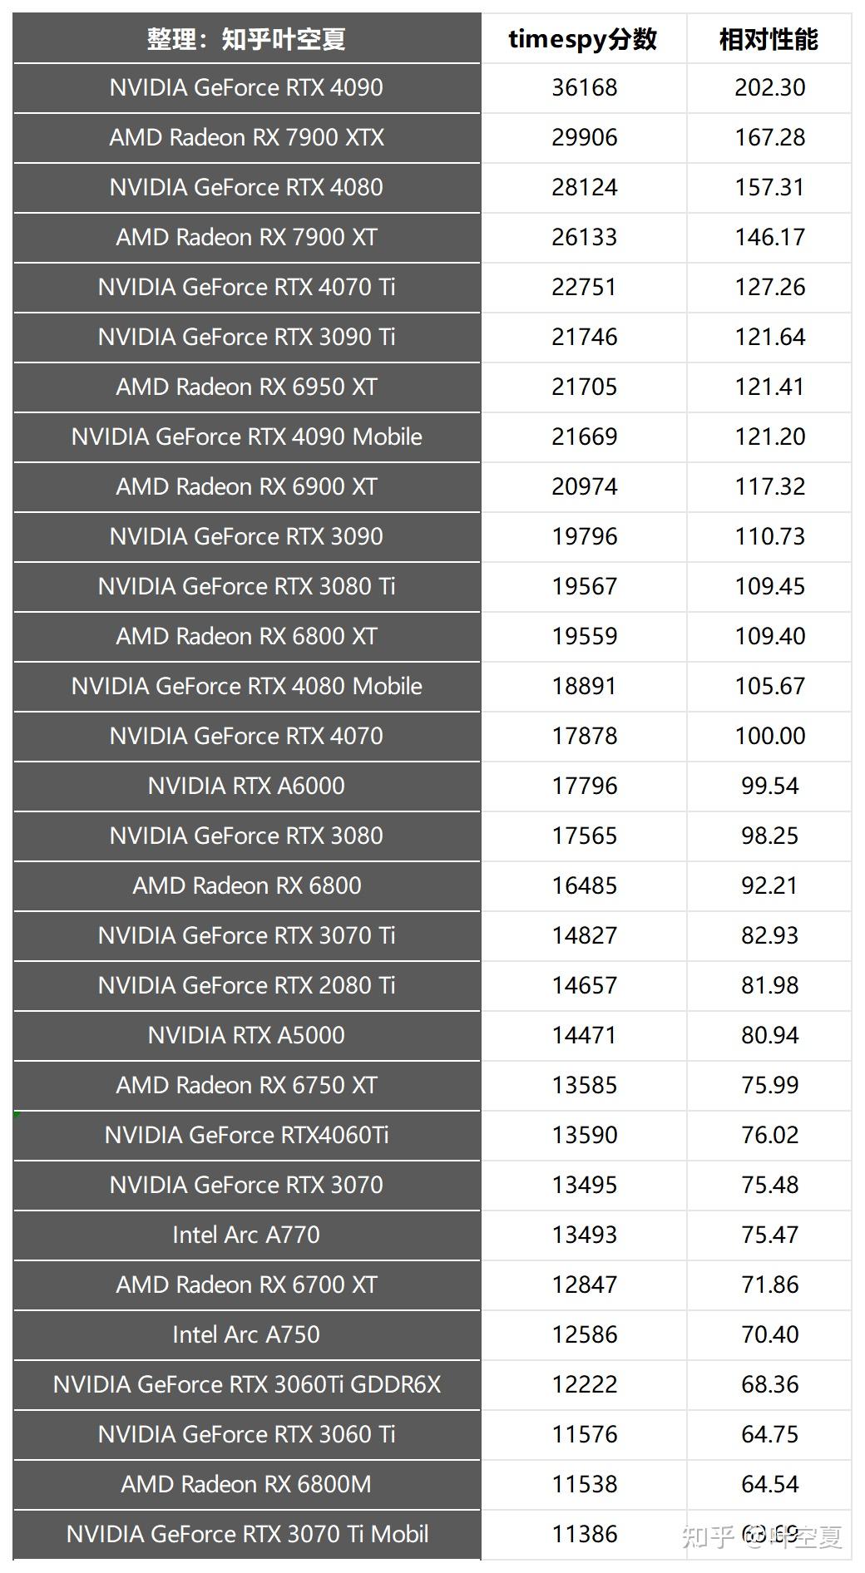865x1573 pixels.
Task: Click the 100.00 relative performance cell
Action: point(769,736)
